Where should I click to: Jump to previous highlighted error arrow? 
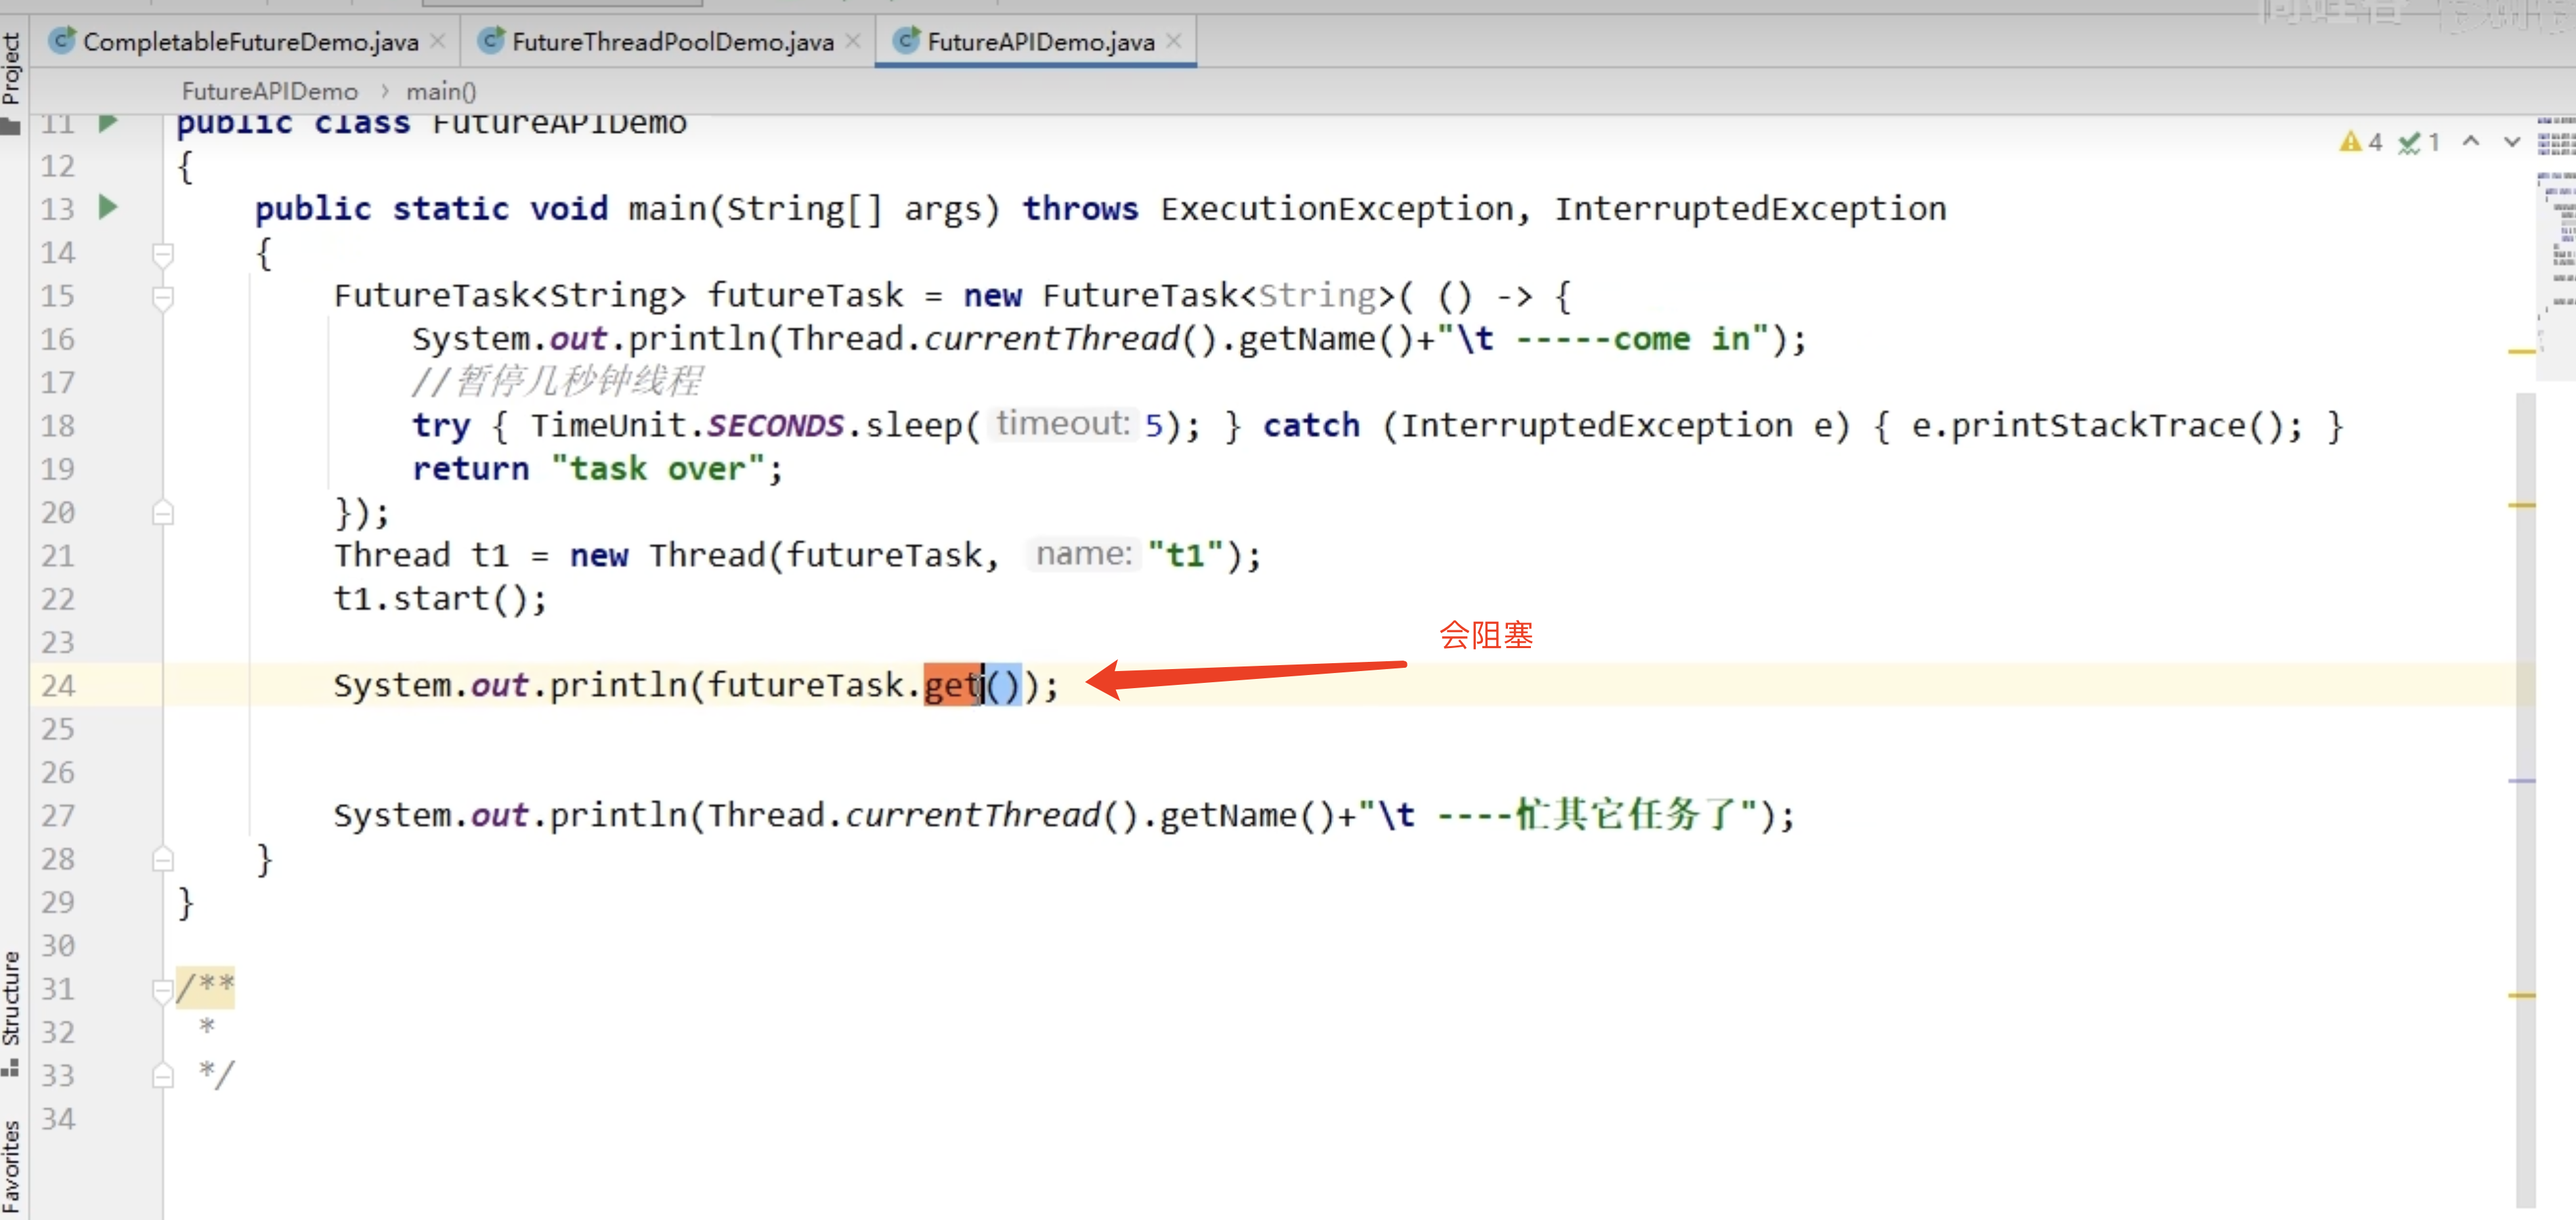click(x=2470, y=142)
